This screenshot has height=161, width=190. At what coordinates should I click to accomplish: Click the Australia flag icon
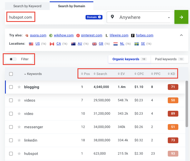pos(73,44)
